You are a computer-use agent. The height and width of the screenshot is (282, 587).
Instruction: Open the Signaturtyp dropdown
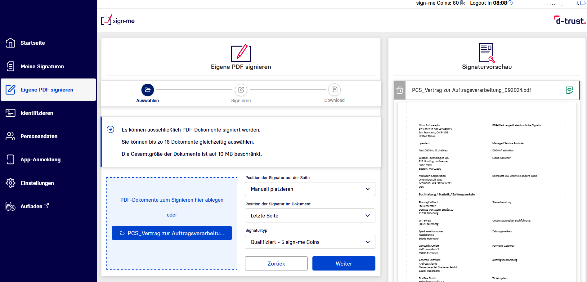click(310, 242)
